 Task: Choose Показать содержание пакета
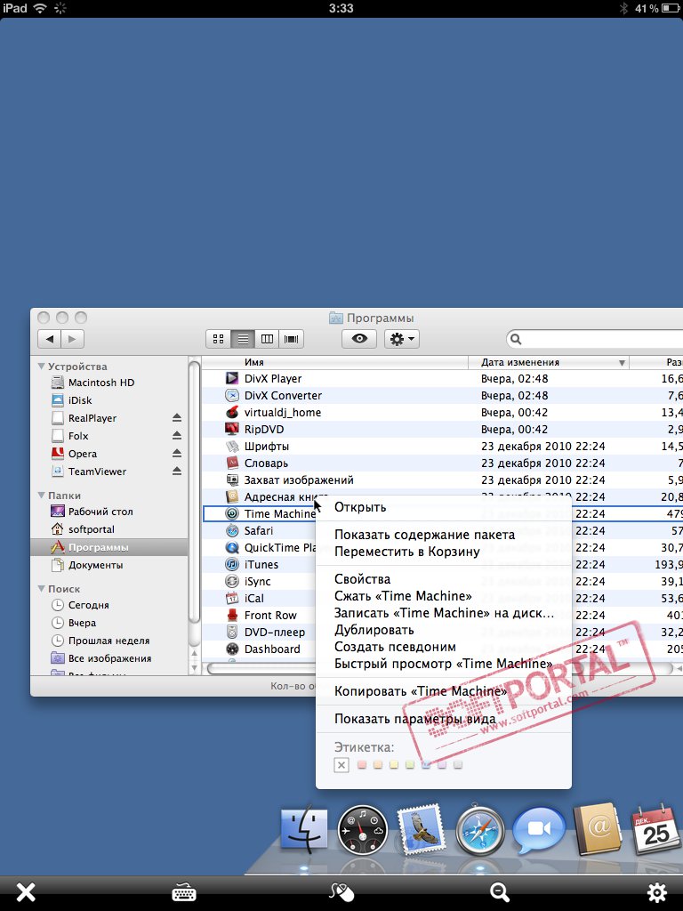pos(444,535)
